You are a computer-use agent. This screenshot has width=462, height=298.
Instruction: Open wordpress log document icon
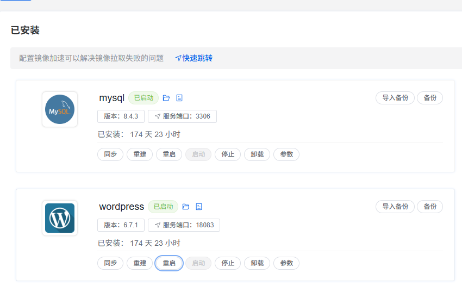click(199, 207)
